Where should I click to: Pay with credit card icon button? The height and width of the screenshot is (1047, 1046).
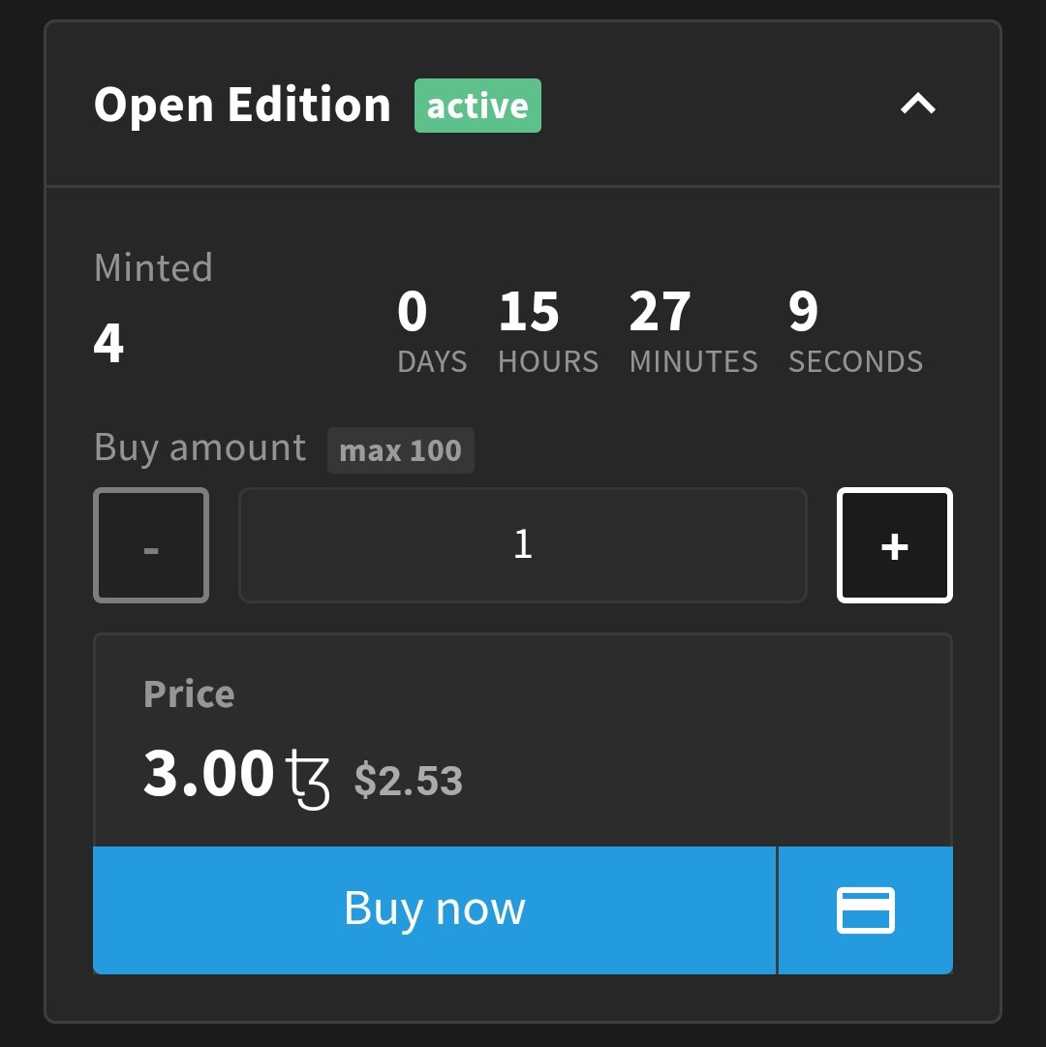[x=866, y=909]
